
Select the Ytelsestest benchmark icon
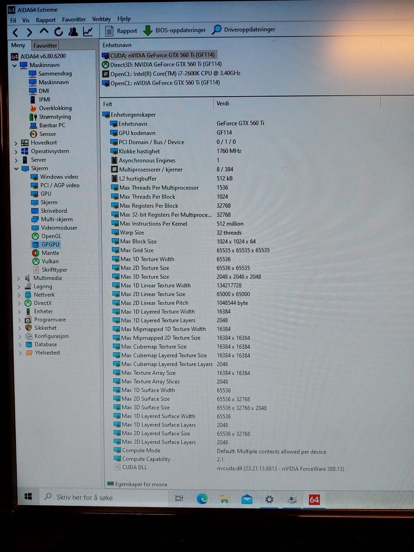pos(29,353)
